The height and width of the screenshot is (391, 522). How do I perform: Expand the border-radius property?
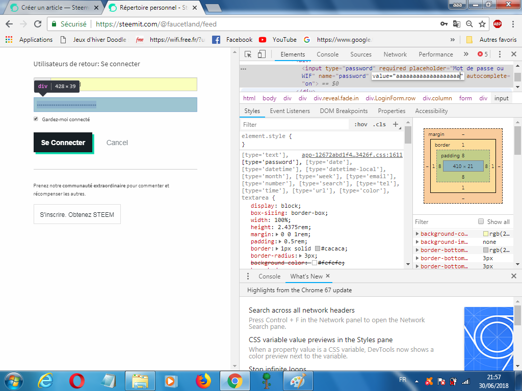pyautogui.click(x=300, y=256)
